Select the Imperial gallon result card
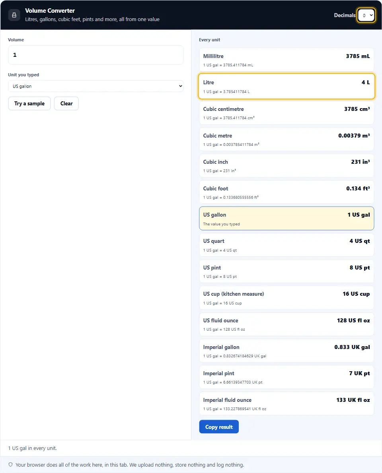Image resolution: width=382 pixels, height=473 pixels. (x=286, y=351)
